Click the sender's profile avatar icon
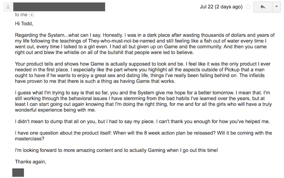 5,7
